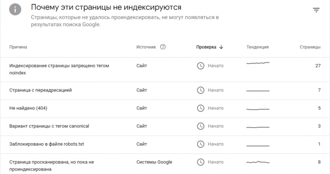Image resolution: width=330 pixels, height=174 pixels.
Task: Click the clock icon in redirect row
Action: click(201, 90)
